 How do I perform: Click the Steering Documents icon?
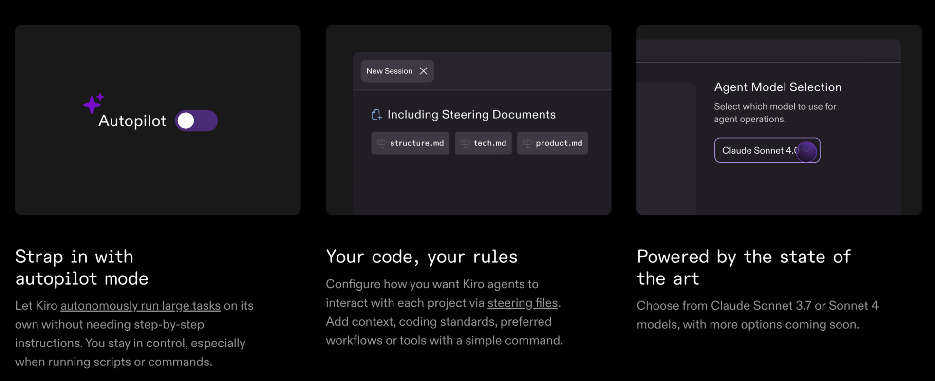click(376, 115)
